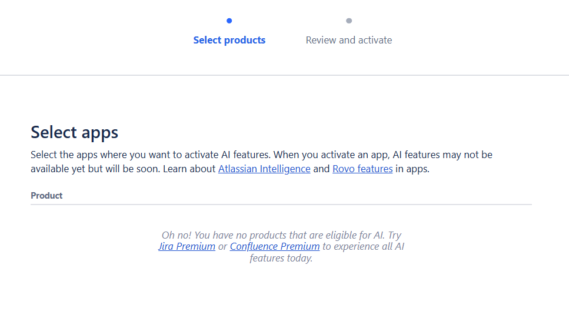The image size is (569, 315).
Task: Follow the Confluence Premium link
Action: tap(275, 246)
